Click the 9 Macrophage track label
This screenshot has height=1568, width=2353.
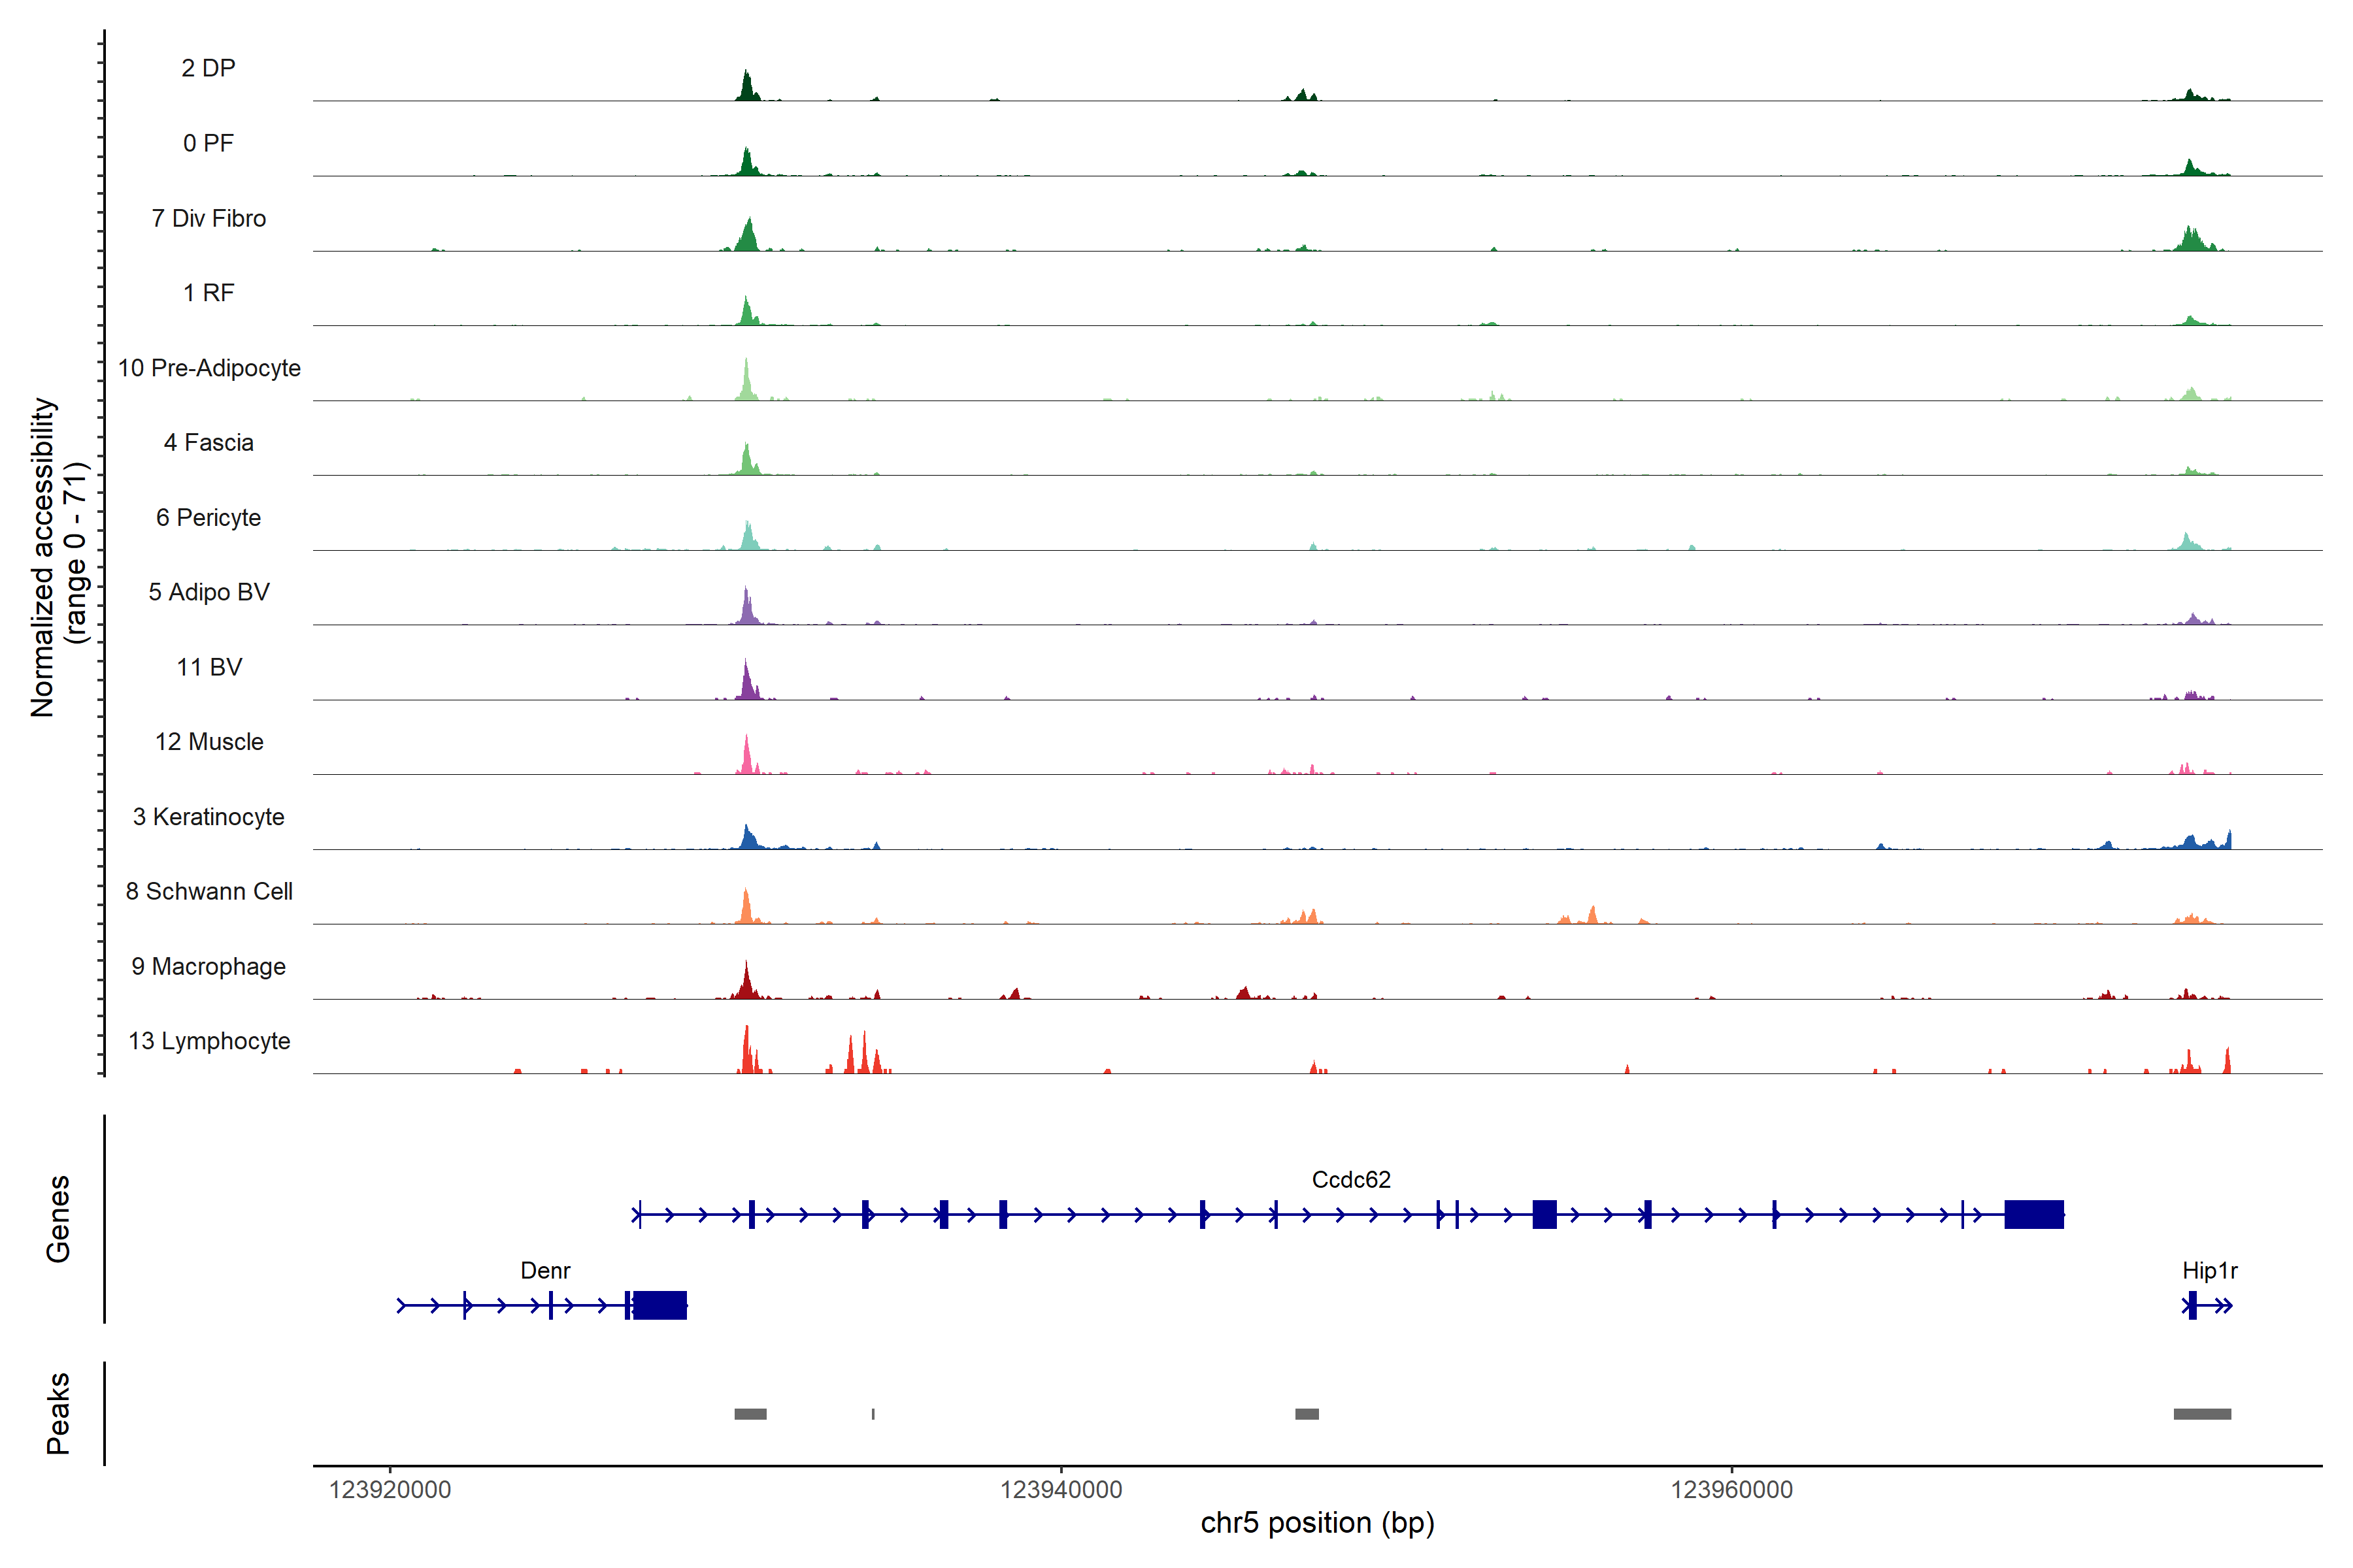(x=209, y=967)
